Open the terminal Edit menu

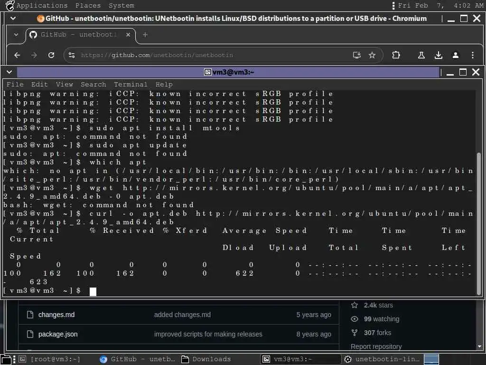39,85
